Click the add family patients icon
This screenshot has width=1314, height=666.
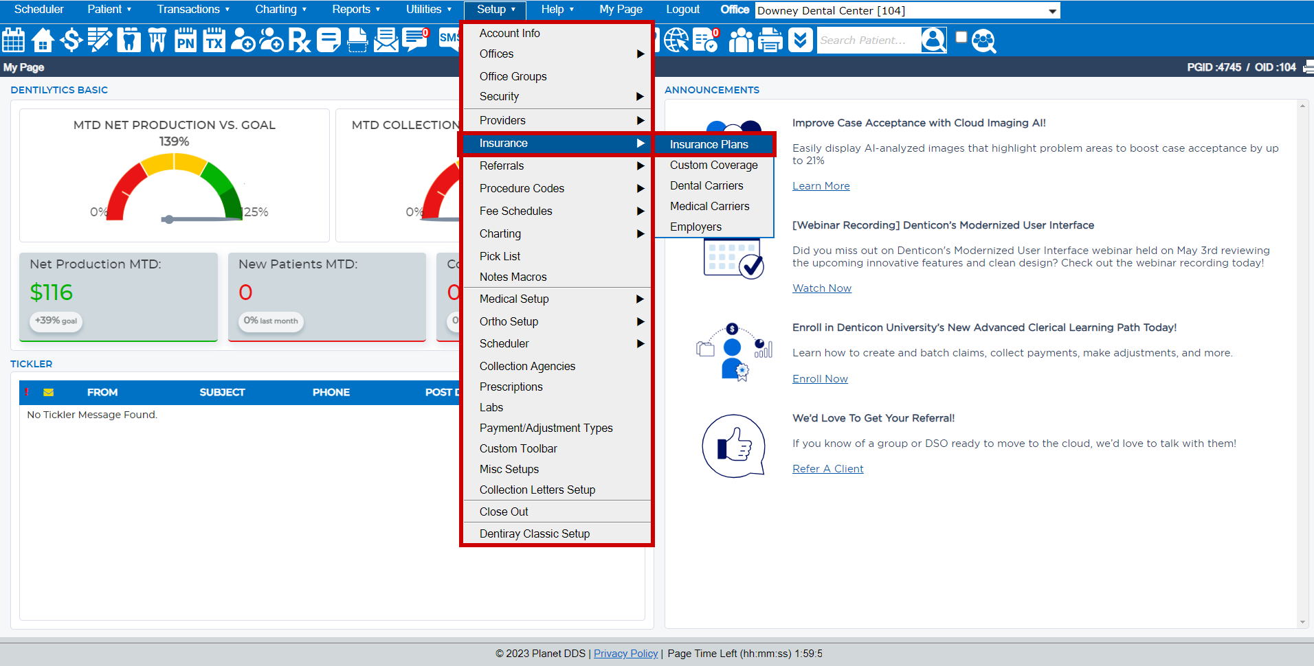(x=271, y=41)
